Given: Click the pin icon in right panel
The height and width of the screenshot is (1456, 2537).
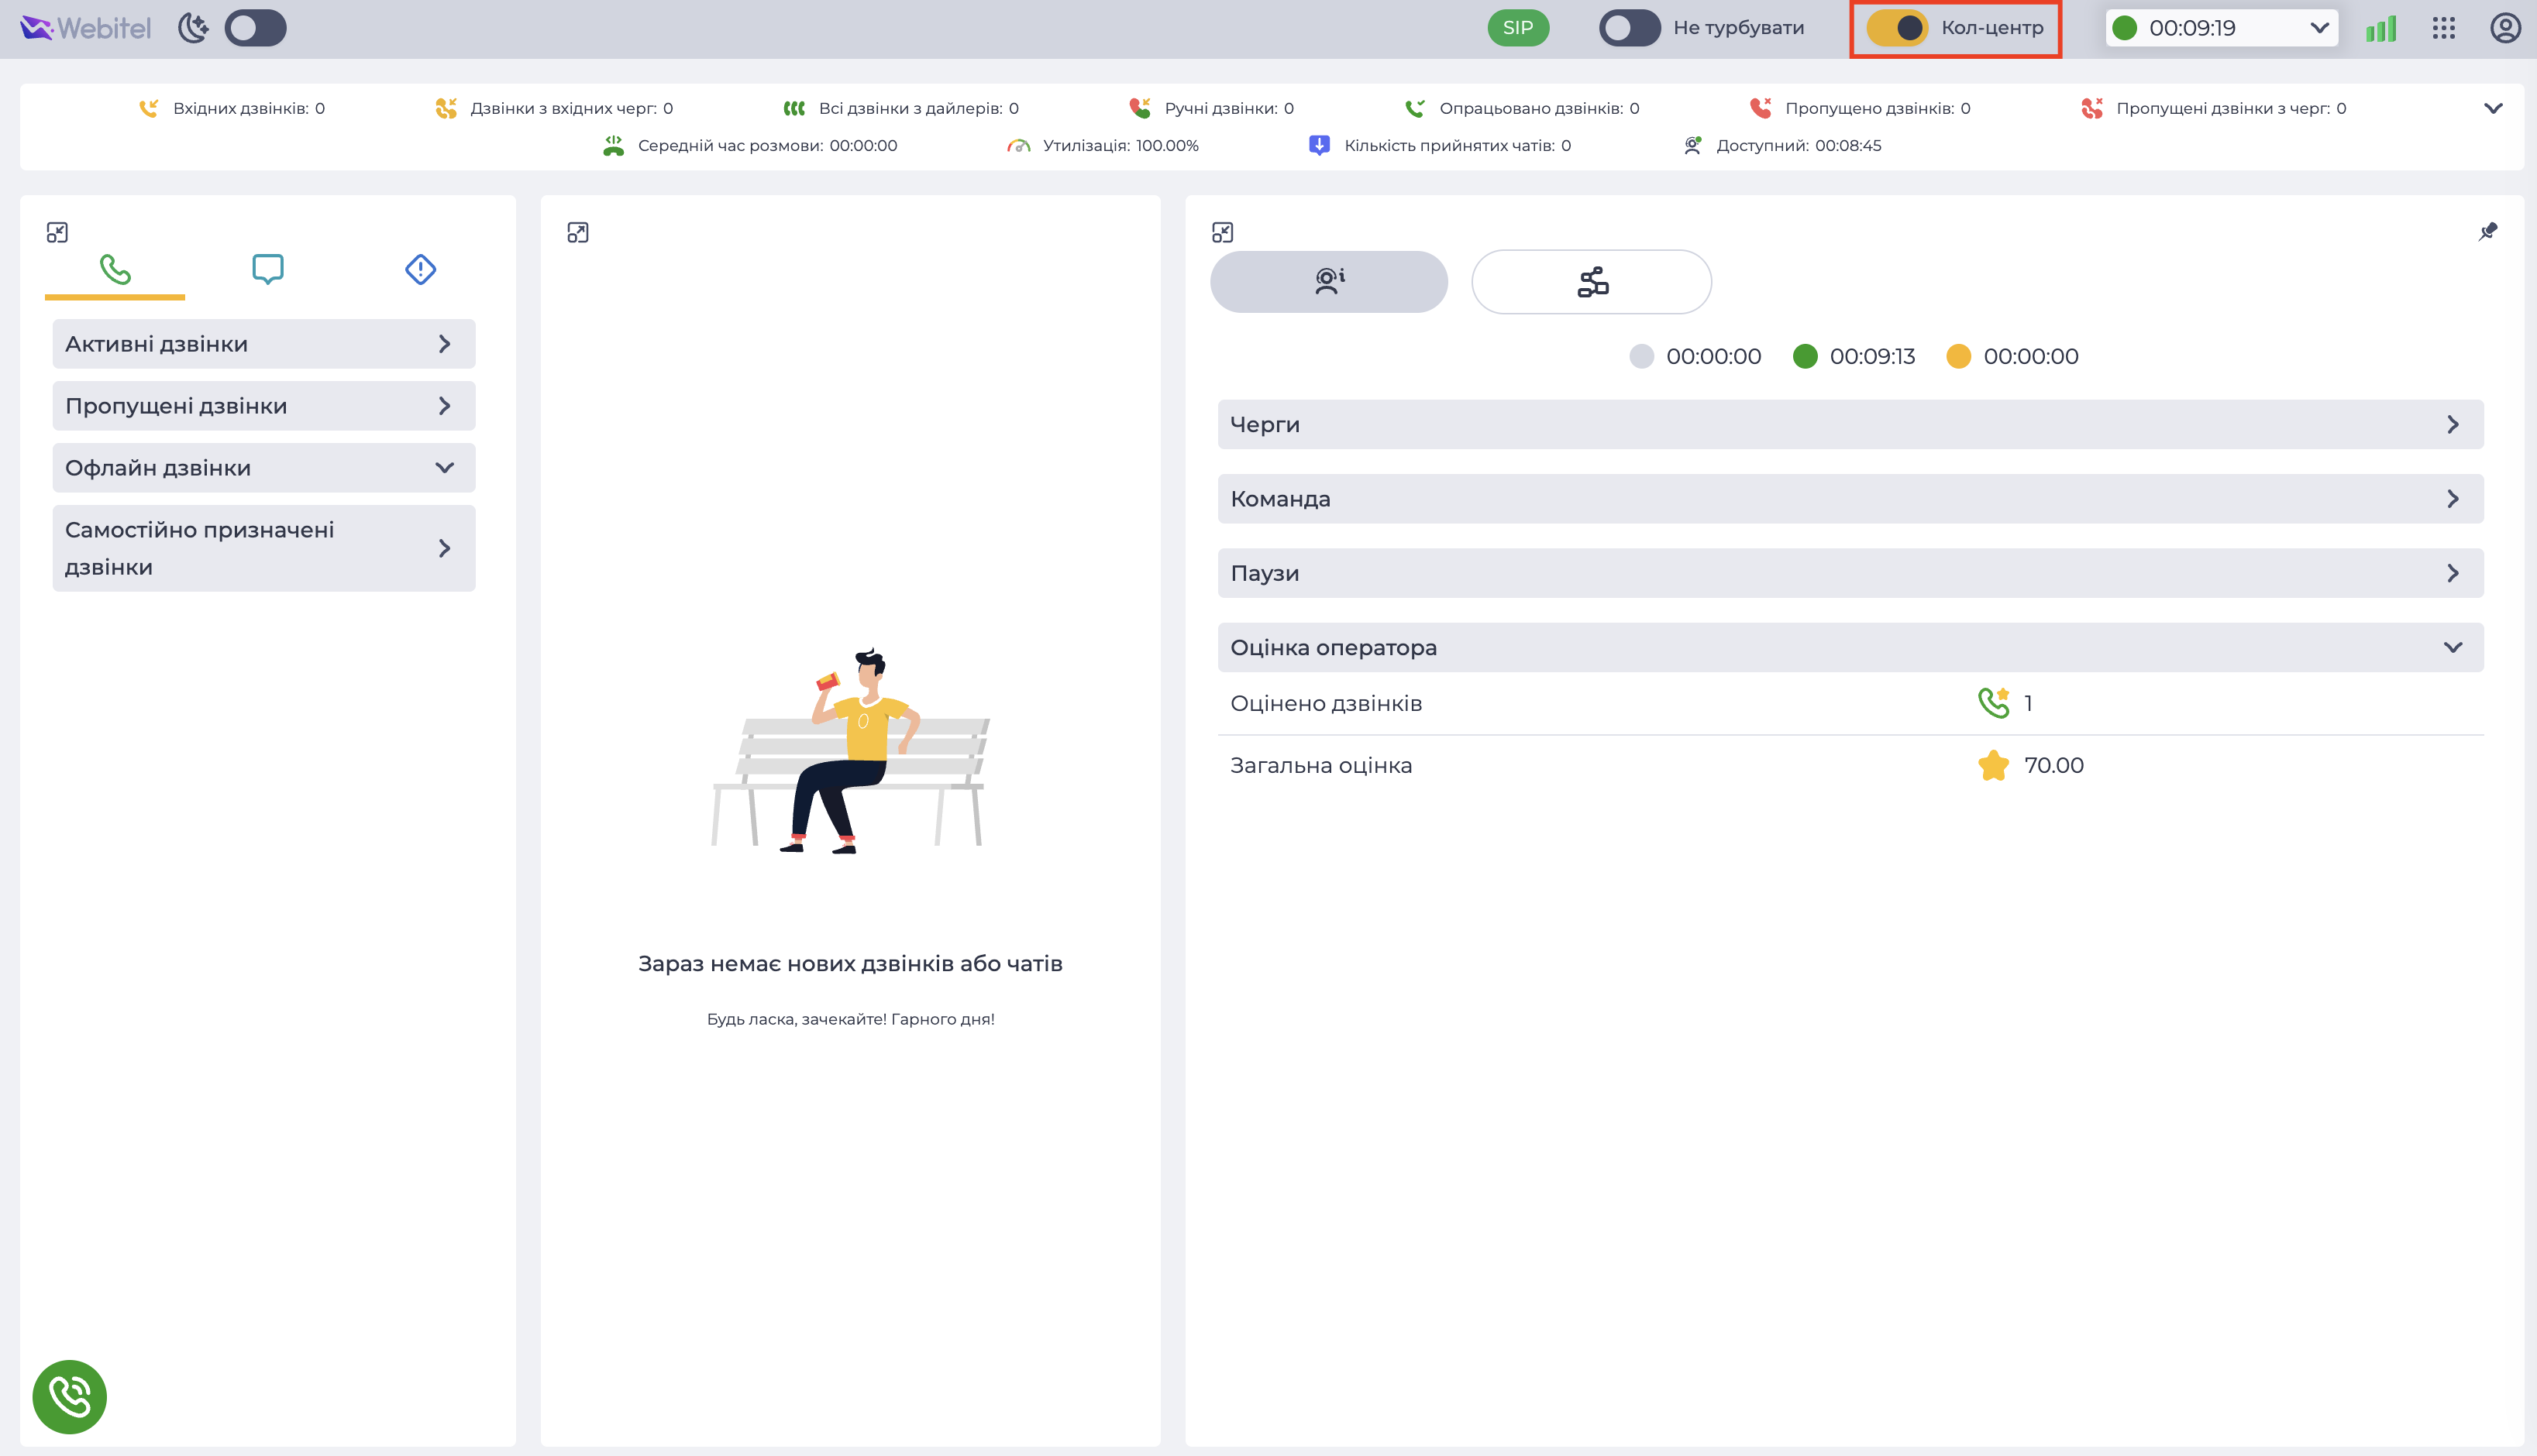Looking at the screenshot, I should click(x=2487, y=232).
